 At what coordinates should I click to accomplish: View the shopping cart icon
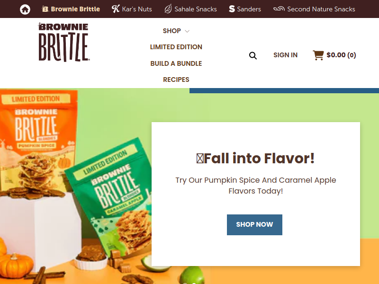click(x=318, y=55)
